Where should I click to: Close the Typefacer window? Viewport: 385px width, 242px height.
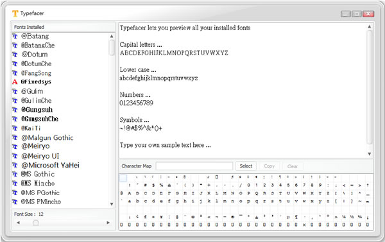click(x=368, y=14)
